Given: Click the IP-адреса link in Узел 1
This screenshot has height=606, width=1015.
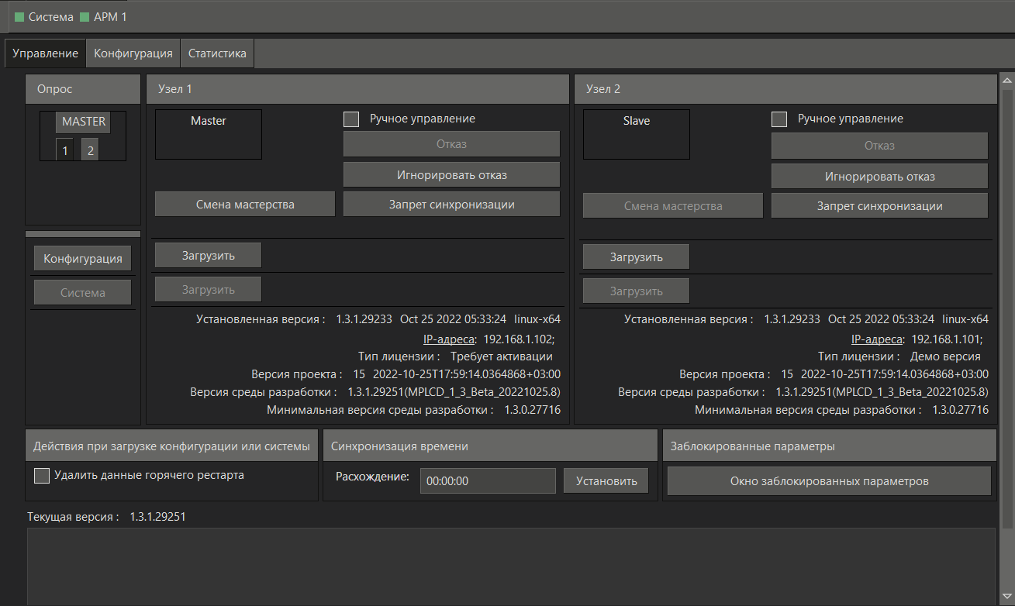Looking at the screenshot, I should point(449,339).
